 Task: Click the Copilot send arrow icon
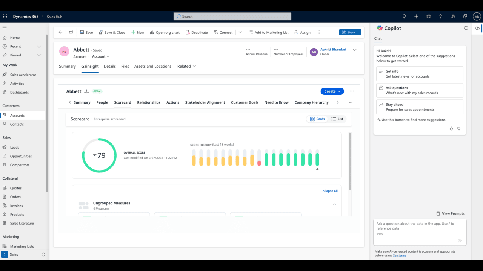tap(460, 241)
